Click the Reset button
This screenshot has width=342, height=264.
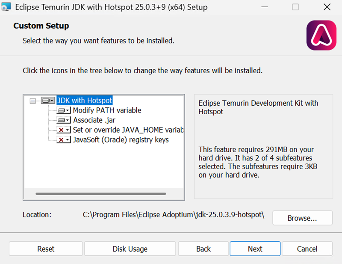click(x=46, y=249)
